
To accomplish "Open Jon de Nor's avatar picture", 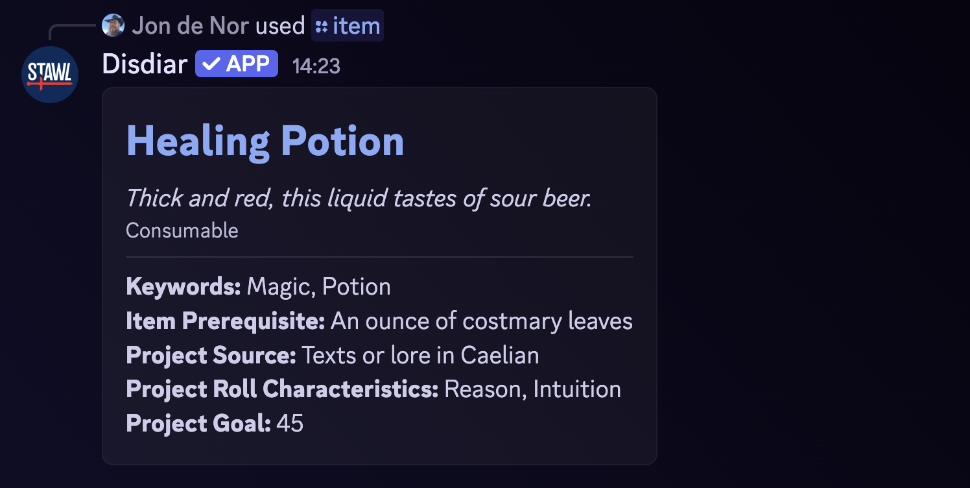I will 113,25.
